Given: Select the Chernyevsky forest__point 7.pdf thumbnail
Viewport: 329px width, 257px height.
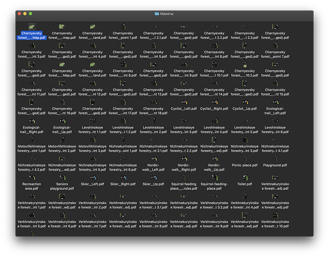Looking at the screenshot, I should (x=275, y=45).
